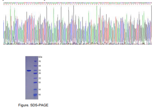Screen dimensions: 153x110
Task: Click the 26 kDa marker label
Action: pos(40,73)
